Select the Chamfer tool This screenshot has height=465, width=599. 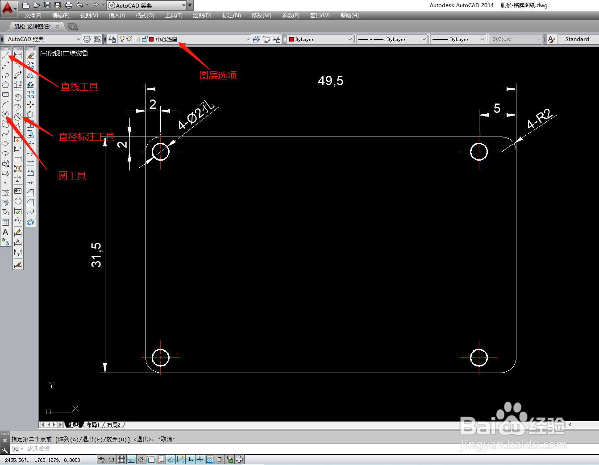point(30,192)
